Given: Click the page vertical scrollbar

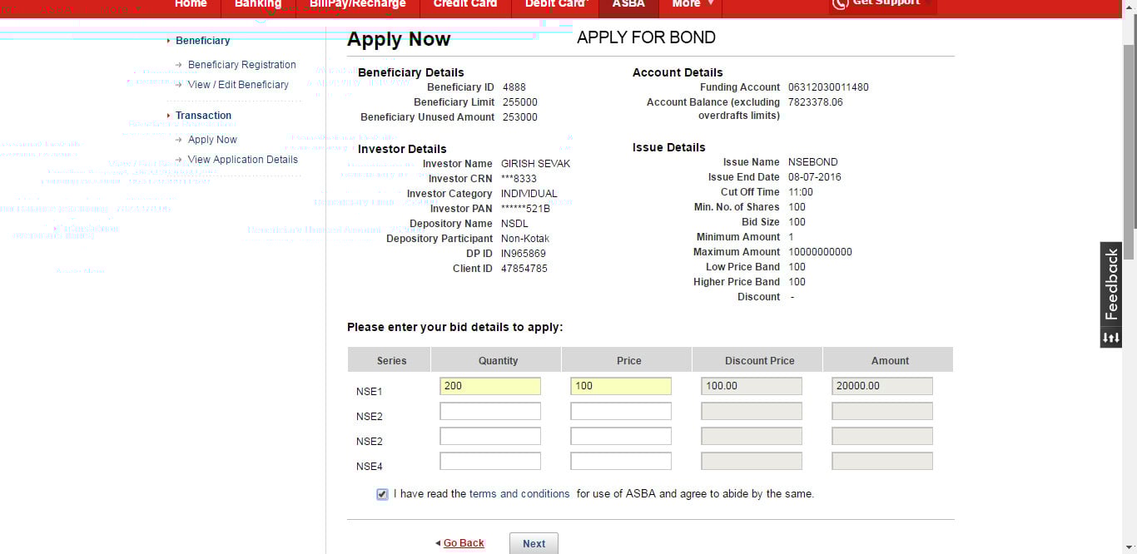Looking at the screenshot, I should pos(1130,133).
